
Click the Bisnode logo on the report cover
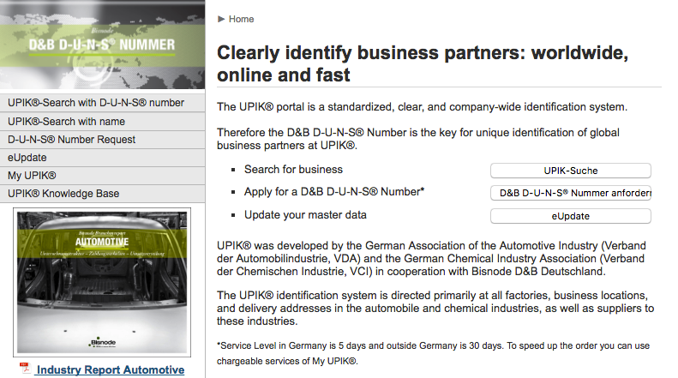click(103, 342)
